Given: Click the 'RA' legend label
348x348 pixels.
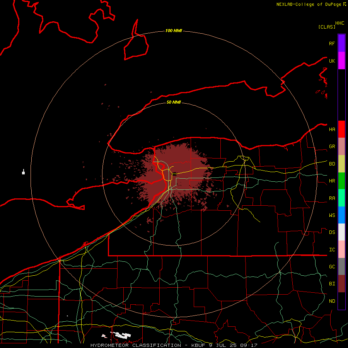Looking at the screenshot, I should (x=332, y=198).
